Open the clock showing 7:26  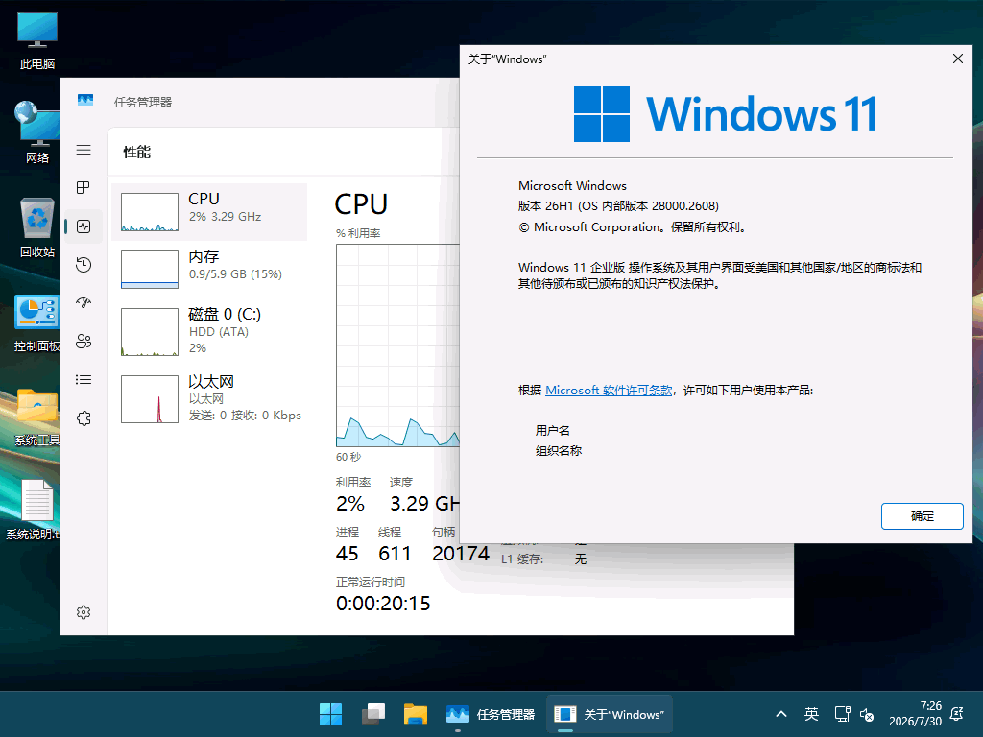[915, 714]
